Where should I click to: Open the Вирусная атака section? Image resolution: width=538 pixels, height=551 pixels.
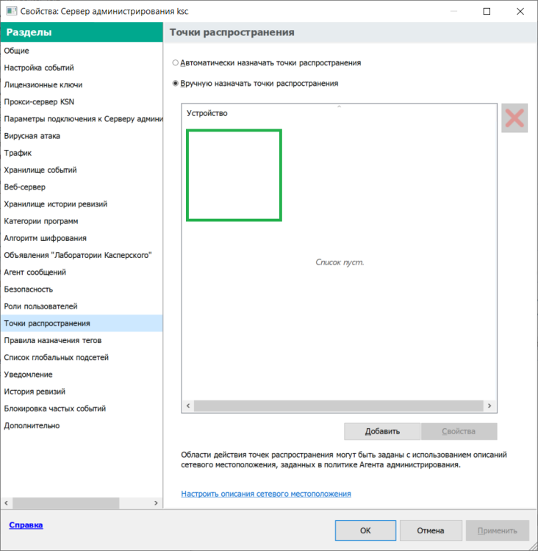coord(82,136)
